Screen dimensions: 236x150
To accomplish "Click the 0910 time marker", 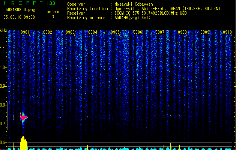I will (227, 32).
